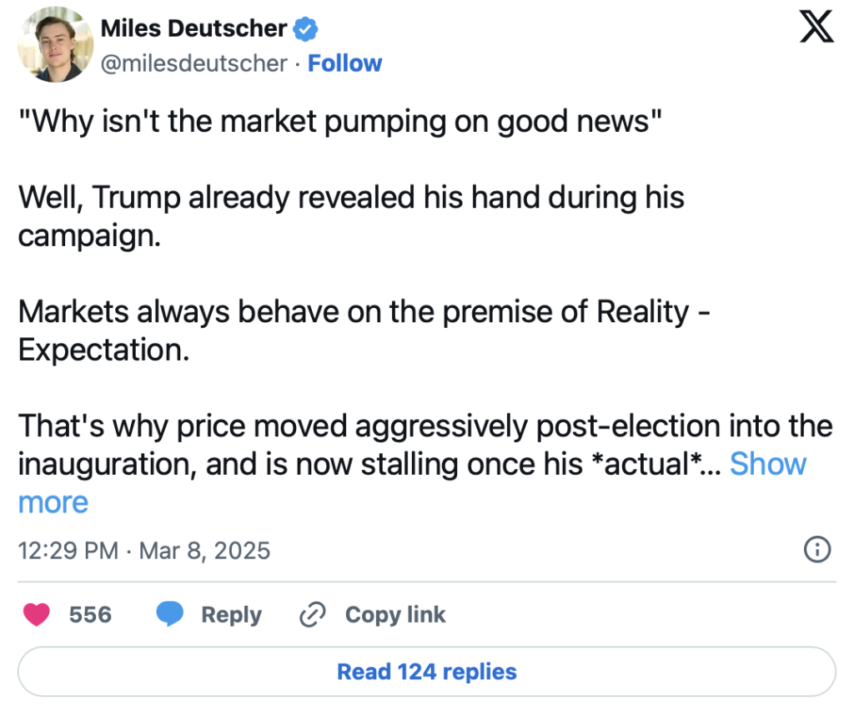Screen dimensions: 854x716
Task: Like the tweet with the heart icon
Action: click(36, 615)
